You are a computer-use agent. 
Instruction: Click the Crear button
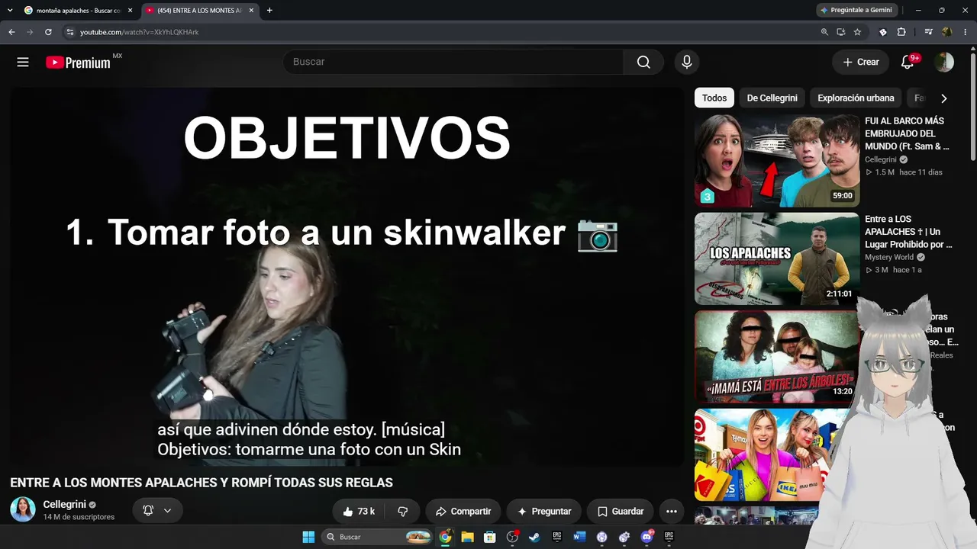tap(861, 63)
